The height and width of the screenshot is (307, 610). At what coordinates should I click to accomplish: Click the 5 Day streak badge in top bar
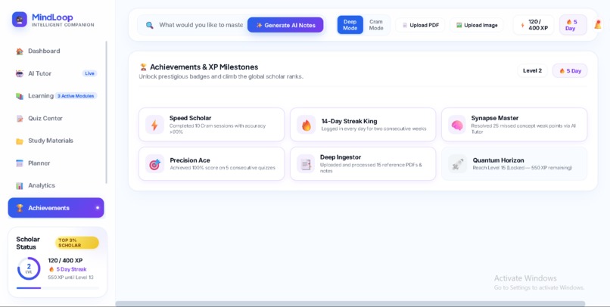pos(573,25)
